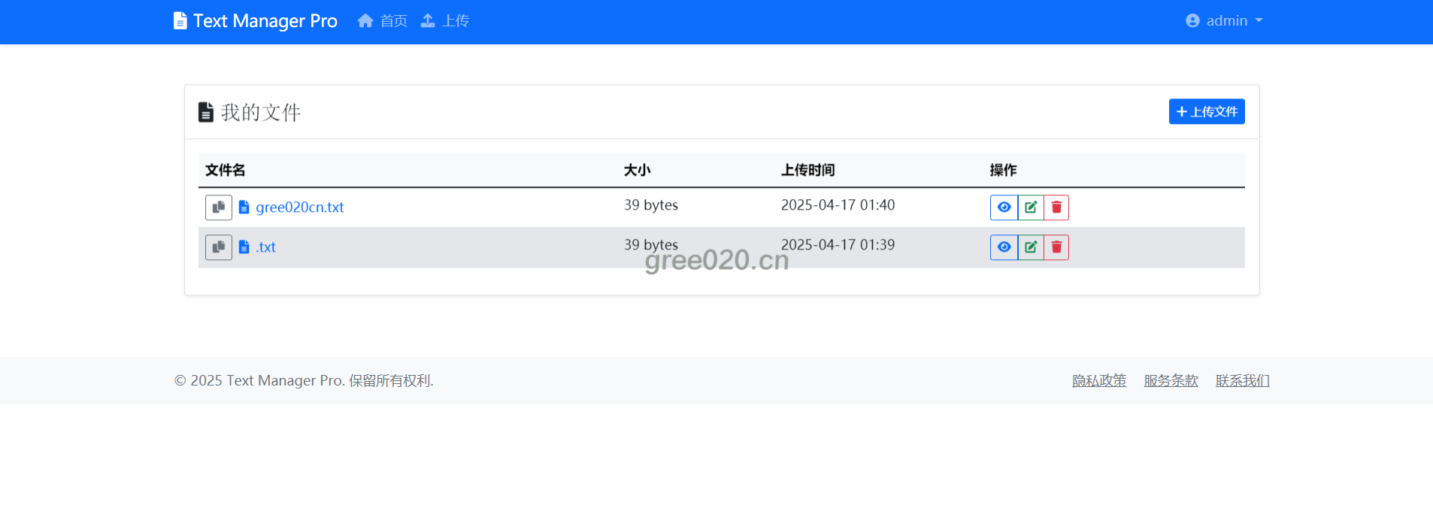Open 上传 in the navigation bar
Screen dimensions: 1433x526
(x=445, y=21)
